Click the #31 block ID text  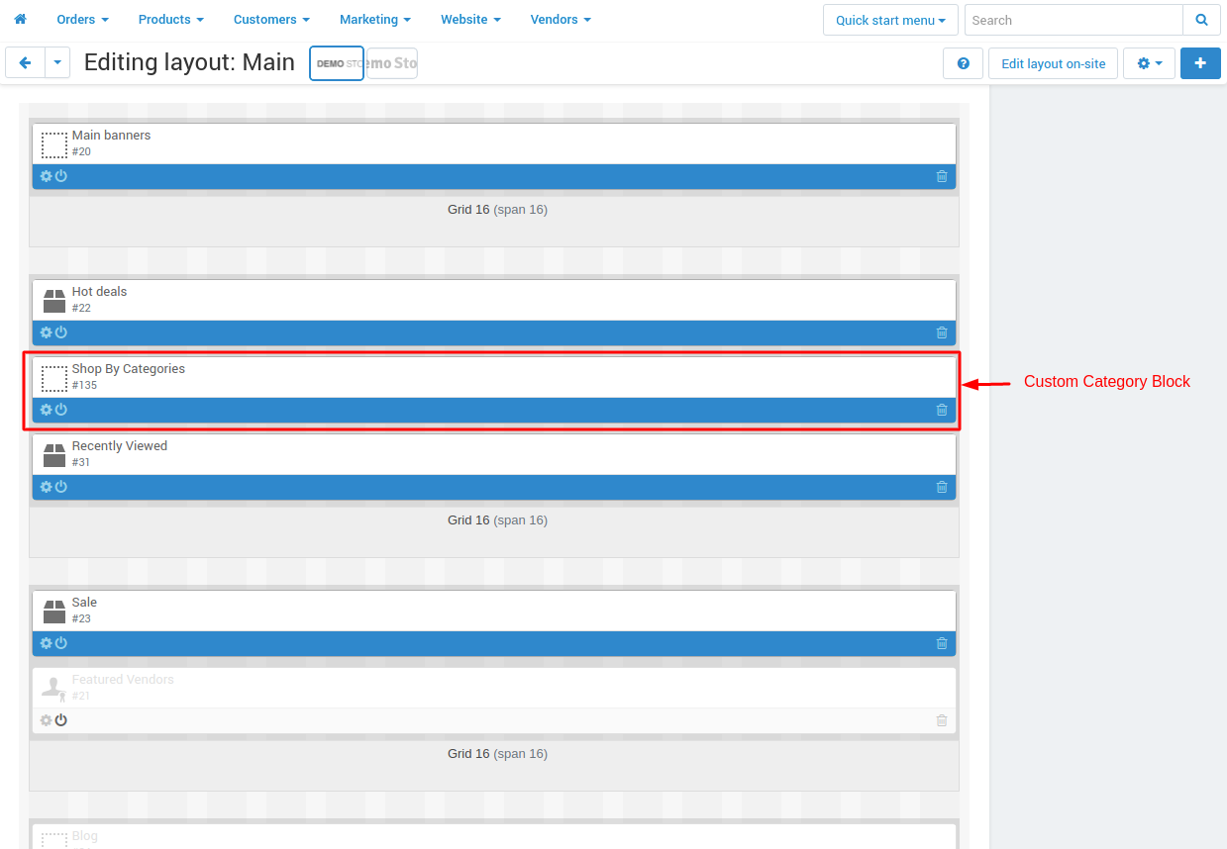point(81,462)
